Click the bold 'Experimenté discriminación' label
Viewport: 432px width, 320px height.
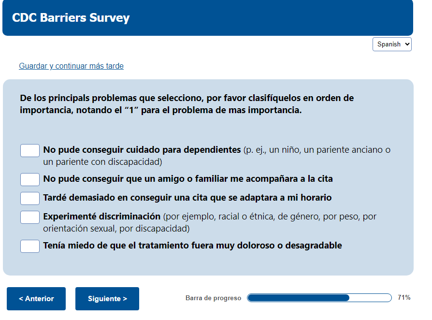pyautogui.click(x=101, y=217)
